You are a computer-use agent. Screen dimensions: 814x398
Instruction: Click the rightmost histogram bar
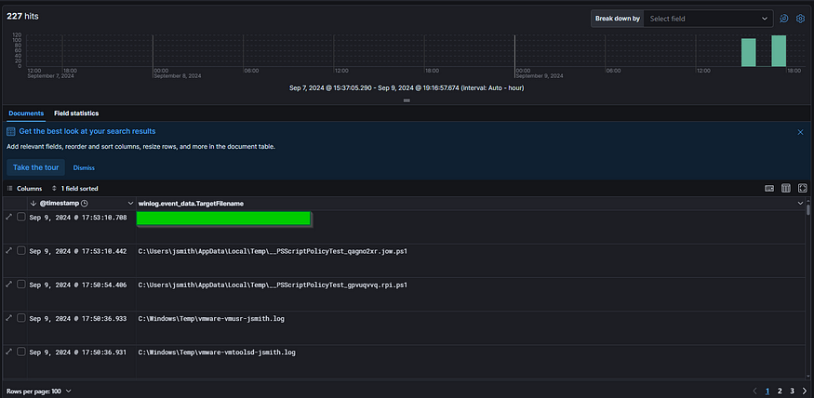click(x=779, y=51)
